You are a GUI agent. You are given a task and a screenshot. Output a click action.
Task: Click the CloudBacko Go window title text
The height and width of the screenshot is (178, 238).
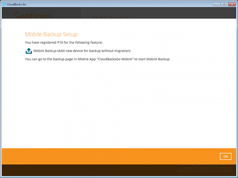coord(17,5)
